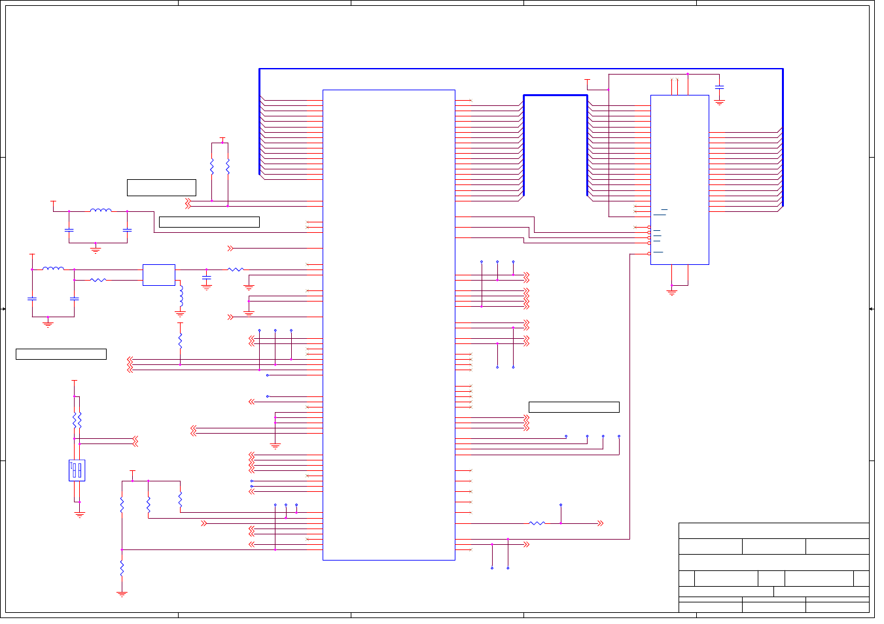Select the title block in the bottom-right corner
Image resolution: width=884 pixels, height=624 pixels.
(x=774, y=568)
